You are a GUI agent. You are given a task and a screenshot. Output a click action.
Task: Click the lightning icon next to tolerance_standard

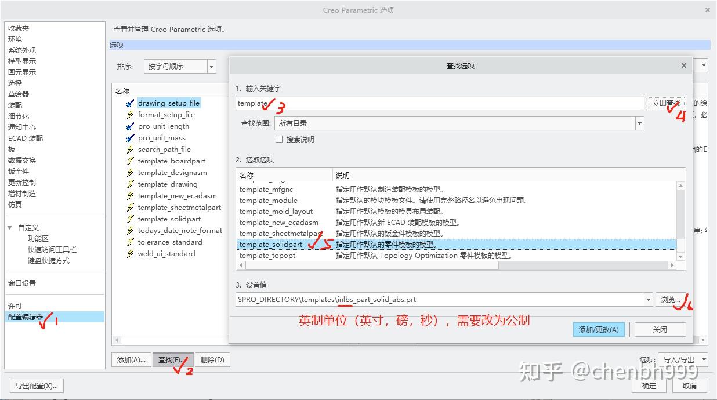click(x=131, y=242)
